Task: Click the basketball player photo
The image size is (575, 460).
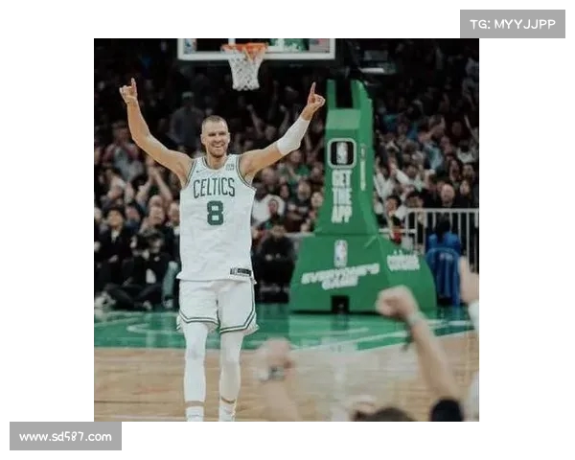Action: coord(287,230)
